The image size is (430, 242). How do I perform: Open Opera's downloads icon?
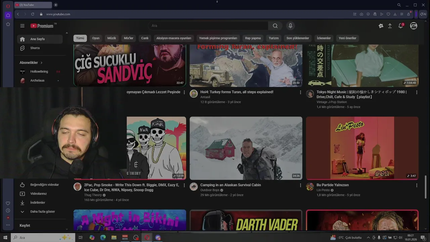pyautogui.click(x=395, y=14)
